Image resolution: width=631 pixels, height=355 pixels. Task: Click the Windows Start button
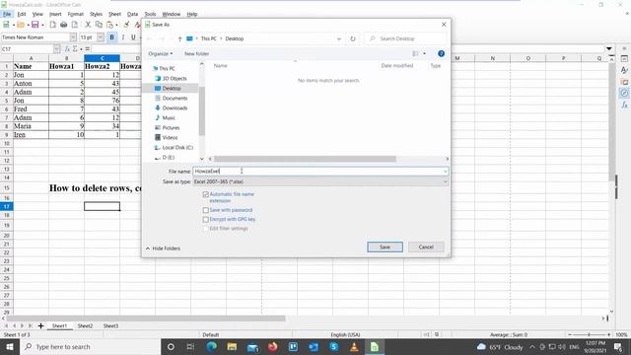point(10,346)
